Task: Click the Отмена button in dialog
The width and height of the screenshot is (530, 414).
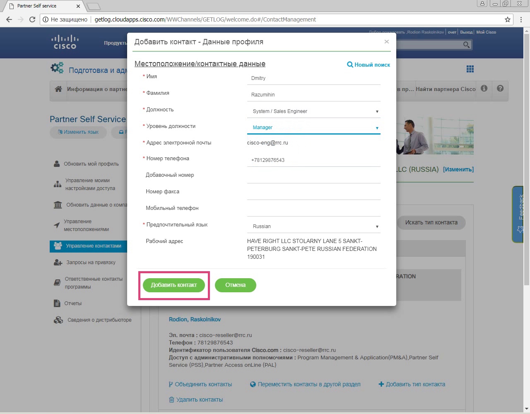Action: [x=235, y=285]
